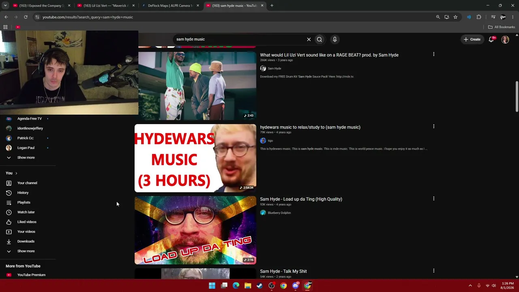The height and width of the screenshot is (292, 519).
Task: Click the Blueberry Dolphin channel avatar
Action: 263,213
